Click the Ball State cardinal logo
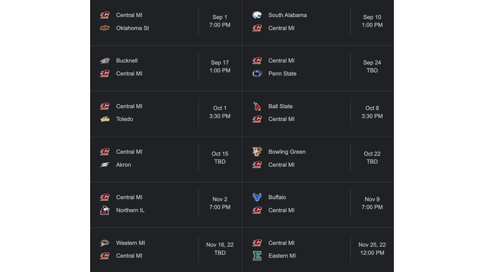The height and width of the screenshot is (272, 484). [x=257, y=106]
